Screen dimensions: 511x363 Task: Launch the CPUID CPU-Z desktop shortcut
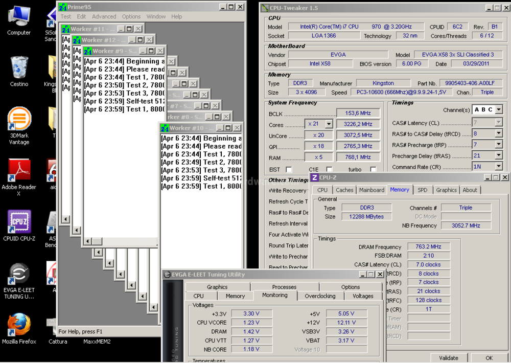click(x=19, y=225)
